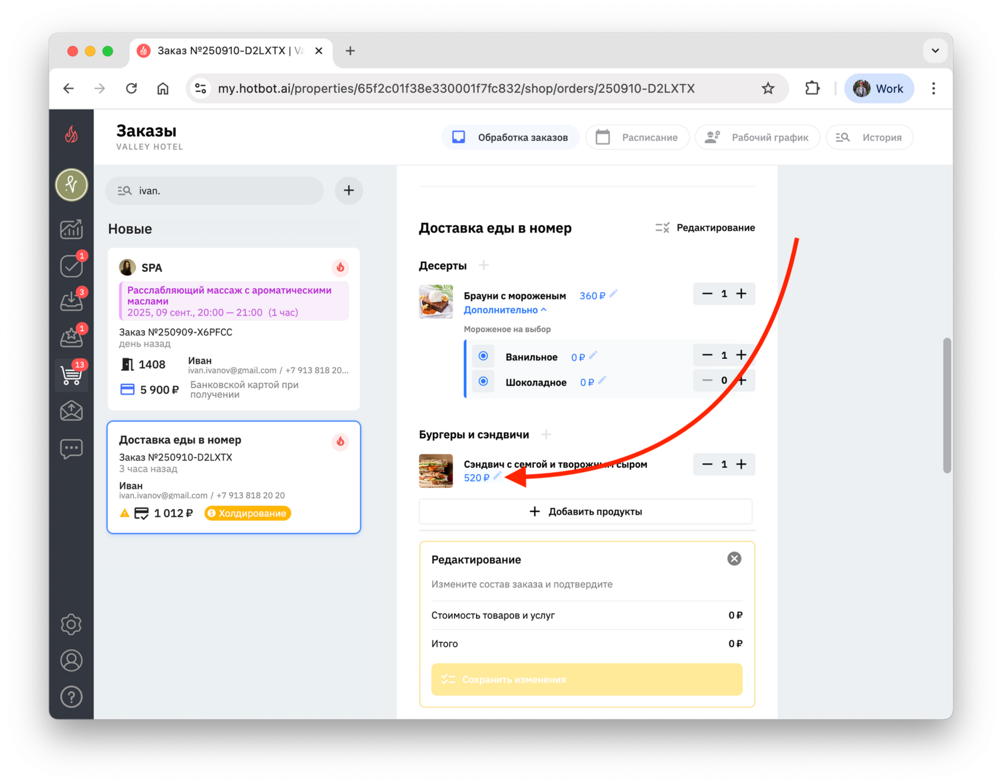Increase Брауни с мороженым quantity
1002x784 pixels.
741,294
